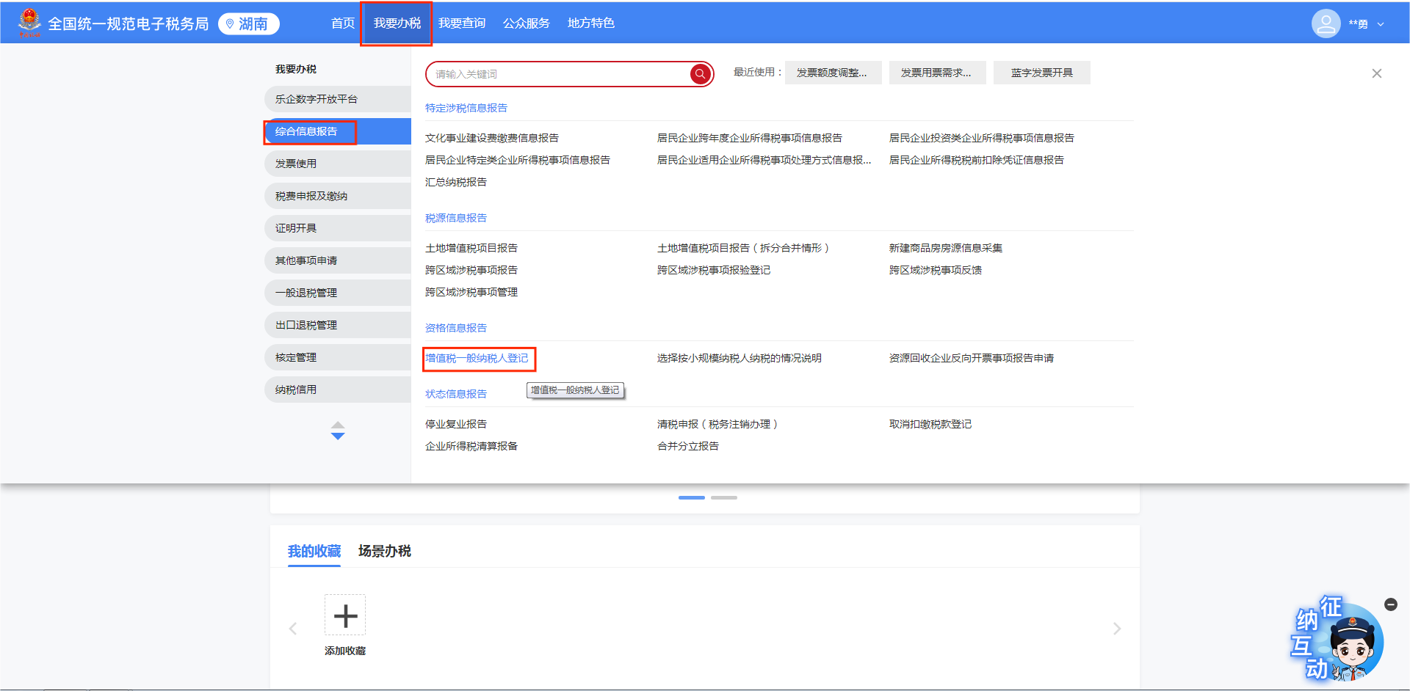Click recent item 蓝字发票开具
The height and width of the screenshot is (691, 1410).
pyautogui.click(x=1041, y=73)
